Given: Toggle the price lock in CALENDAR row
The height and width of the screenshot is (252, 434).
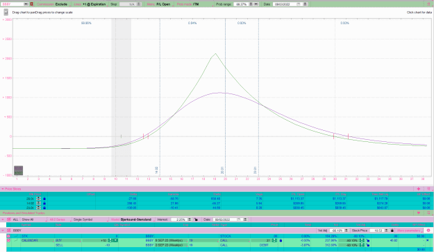Looking at the screenshot, I should point(281,241).
